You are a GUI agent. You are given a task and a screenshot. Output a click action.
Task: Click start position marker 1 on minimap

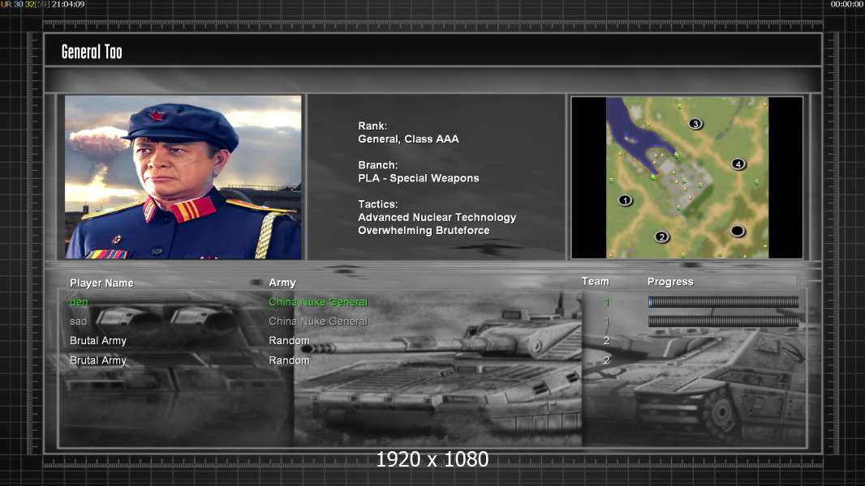click(625, 200)
